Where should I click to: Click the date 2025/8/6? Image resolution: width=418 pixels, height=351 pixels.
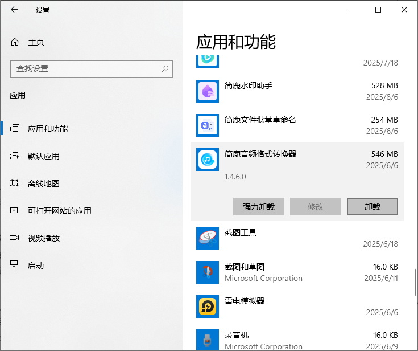point(382,97)
